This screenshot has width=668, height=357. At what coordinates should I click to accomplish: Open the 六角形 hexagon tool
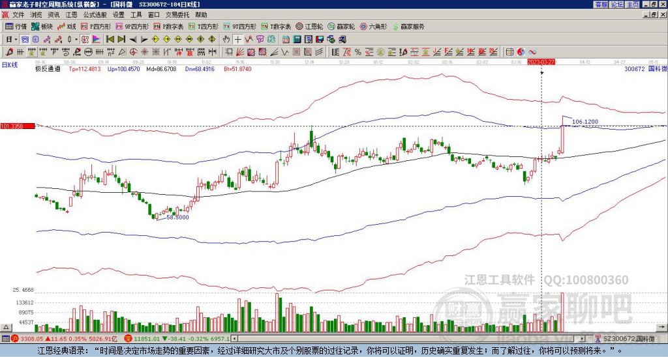pos(374,26)
